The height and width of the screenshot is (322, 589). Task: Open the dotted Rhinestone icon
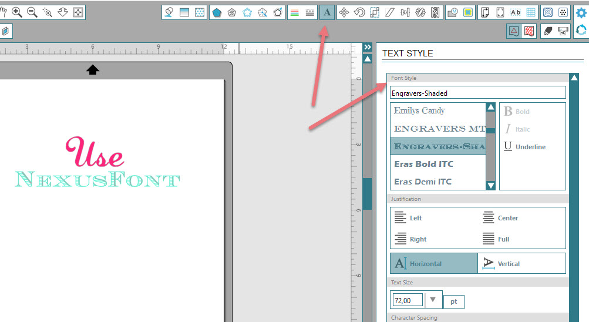tap(563, 12)
